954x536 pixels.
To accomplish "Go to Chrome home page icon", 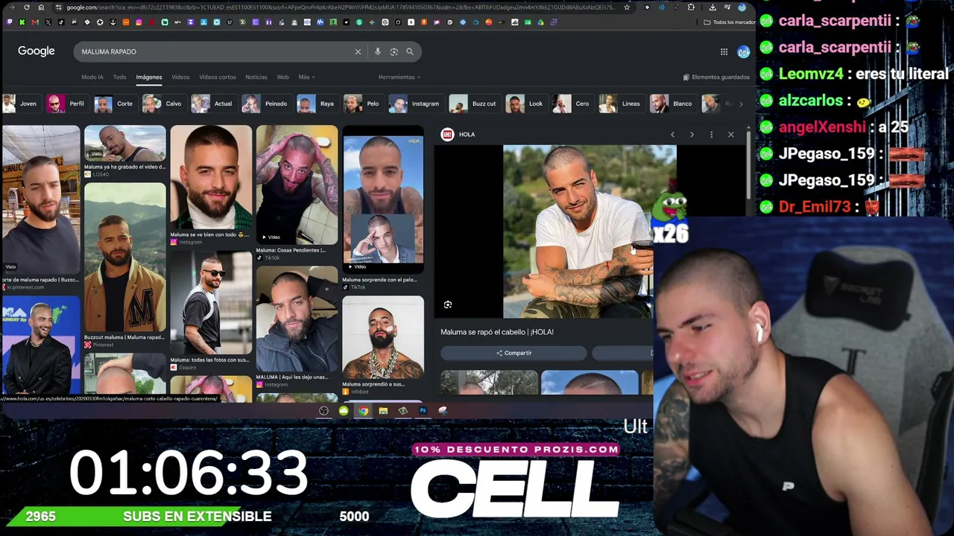I will [x=41, y=7].
